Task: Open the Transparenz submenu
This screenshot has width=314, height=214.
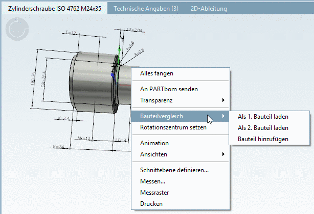Action: pyautogui.click(x=180, y=100)
